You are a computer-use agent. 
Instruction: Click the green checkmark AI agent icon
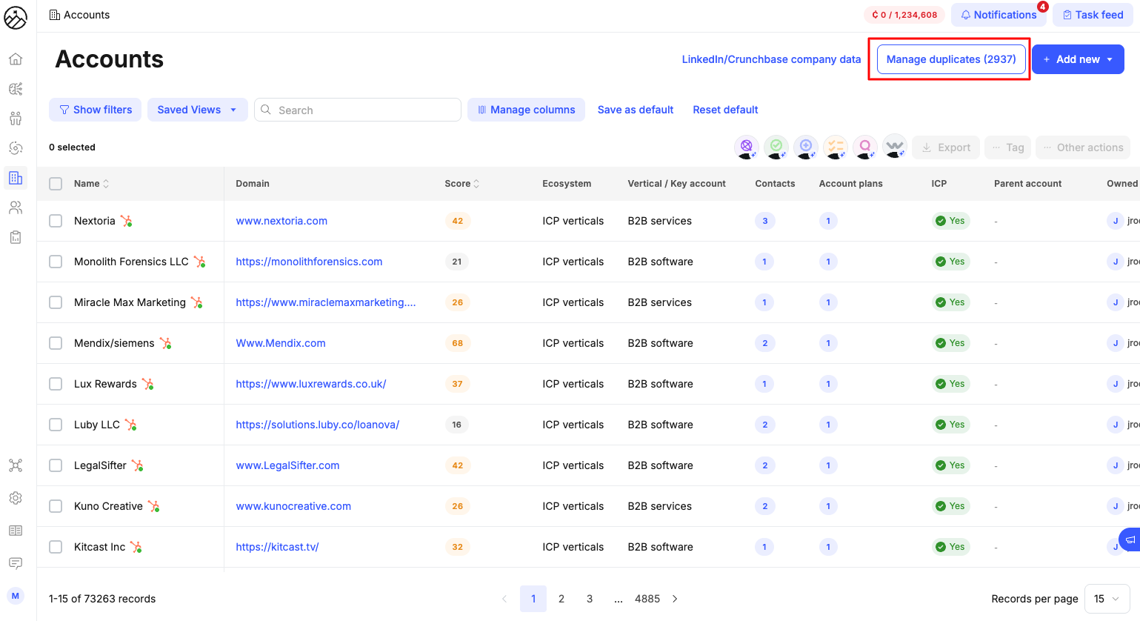(x=776, y=147)
